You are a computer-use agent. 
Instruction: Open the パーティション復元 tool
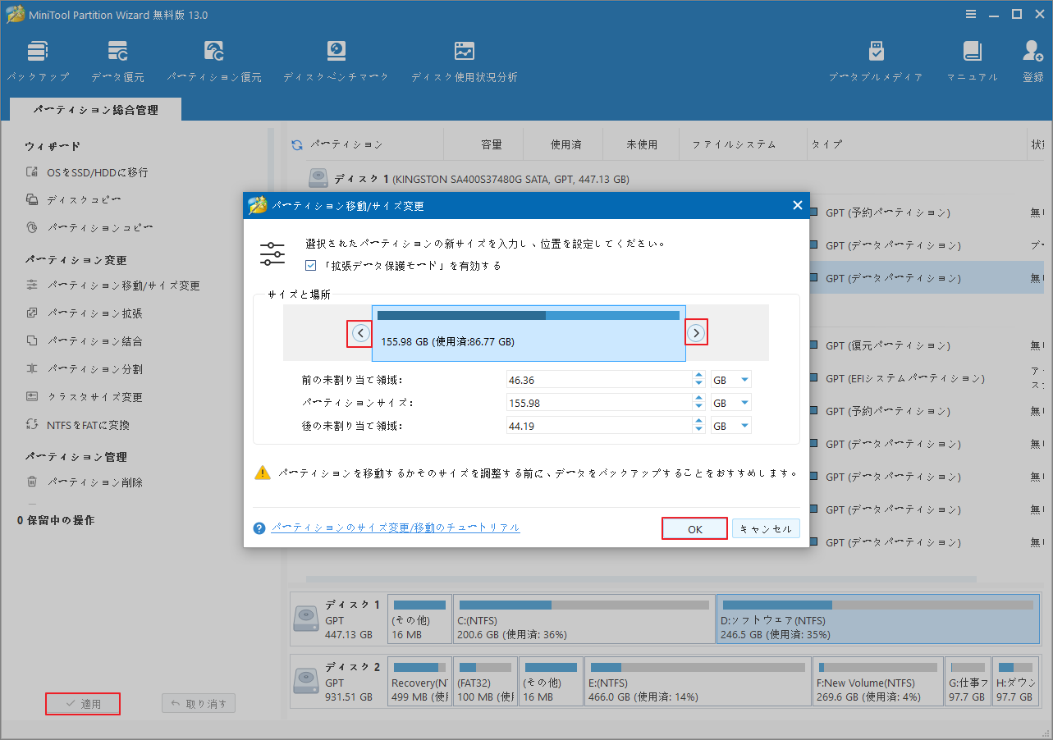coord(214,57)
